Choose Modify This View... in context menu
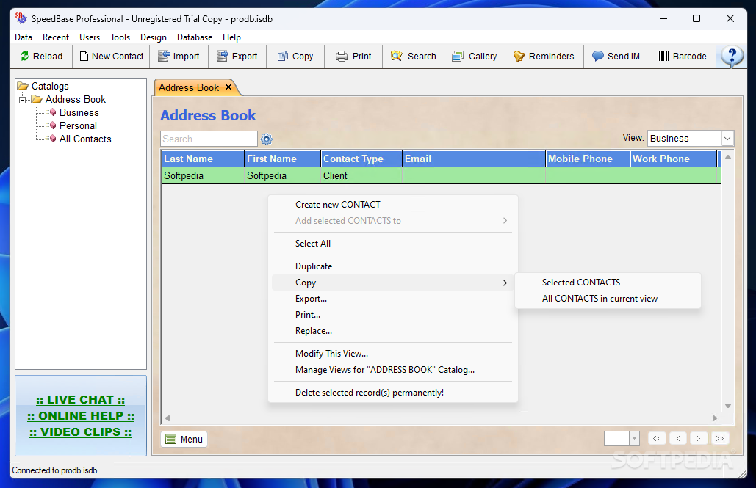756x488 pixels. coord(392,354)
